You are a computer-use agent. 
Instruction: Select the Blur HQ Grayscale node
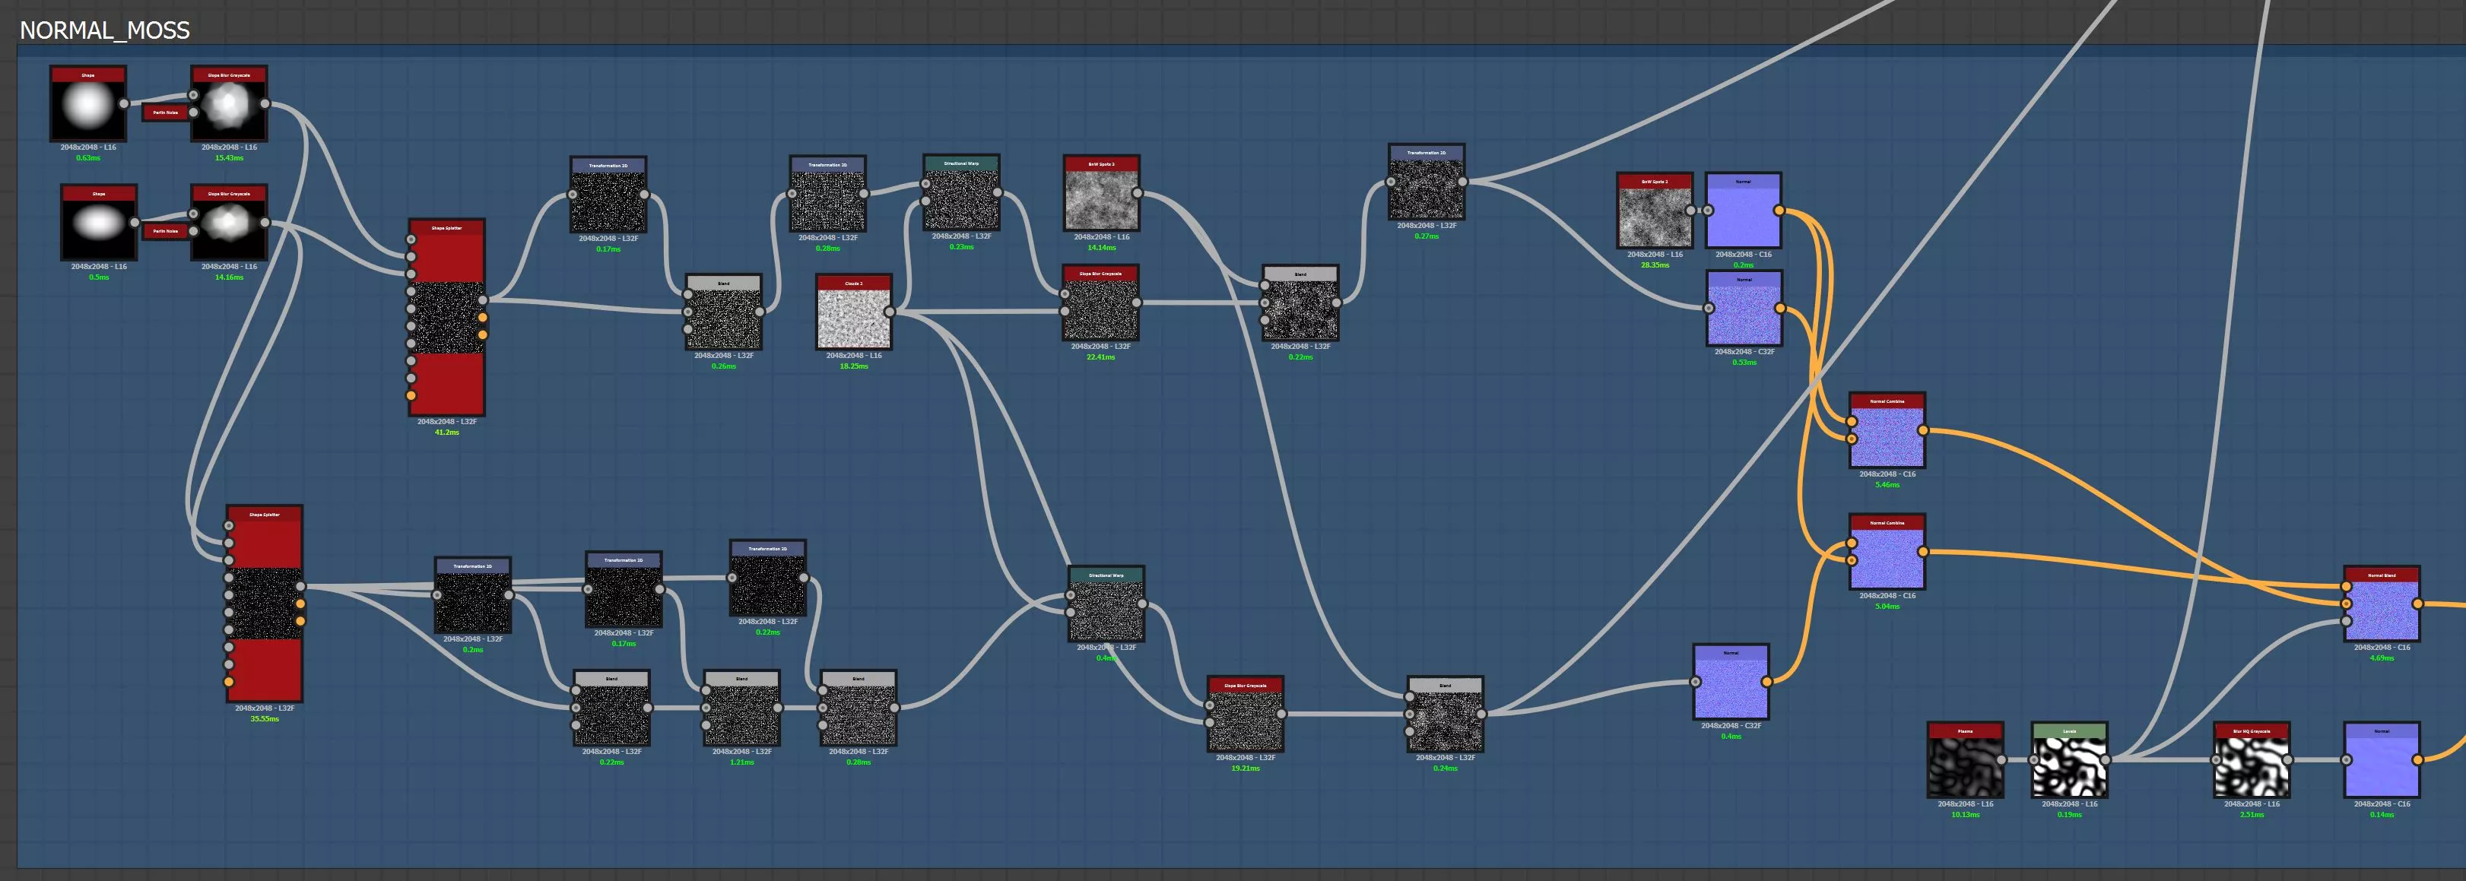2251,764
